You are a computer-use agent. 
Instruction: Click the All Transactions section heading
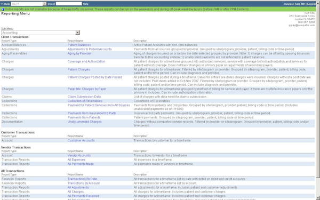click(12, 171)
